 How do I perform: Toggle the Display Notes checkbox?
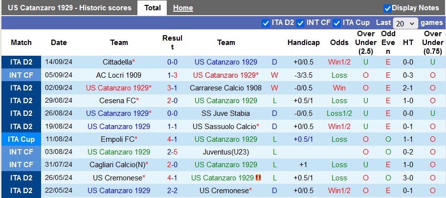coord(387,8)
